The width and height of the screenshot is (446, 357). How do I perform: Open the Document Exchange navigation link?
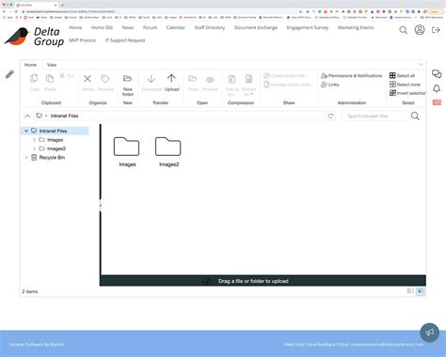pyautogui.click(x=256, y=27)
